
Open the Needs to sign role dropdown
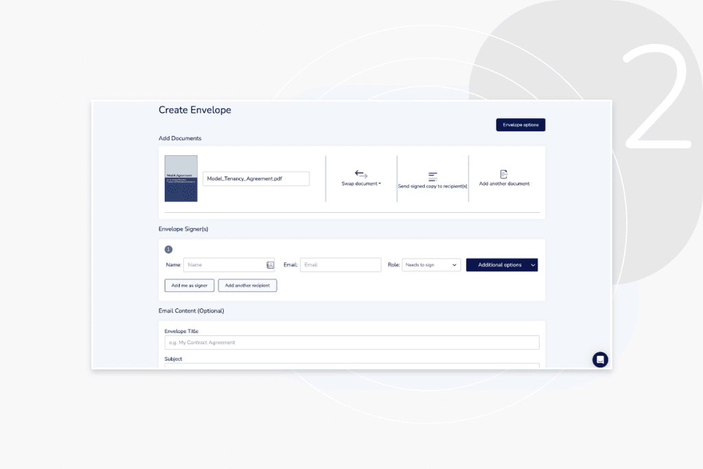point(431,265)
